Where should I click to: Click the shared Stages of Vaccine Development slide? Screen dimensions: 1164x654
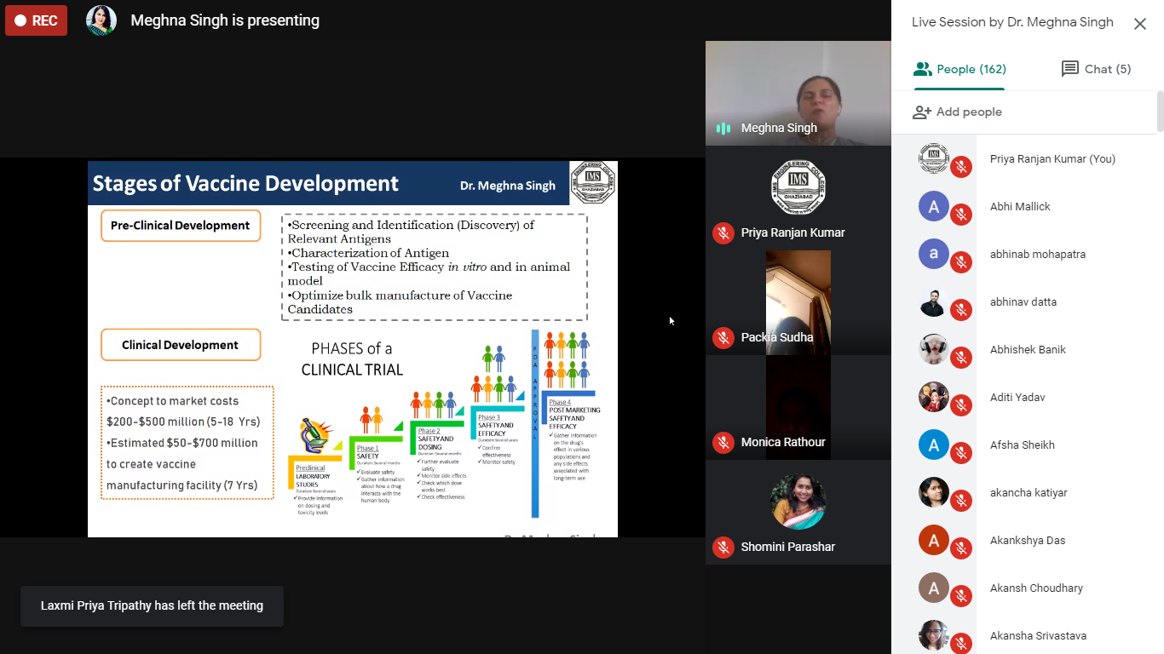click(x=353, y=349)
